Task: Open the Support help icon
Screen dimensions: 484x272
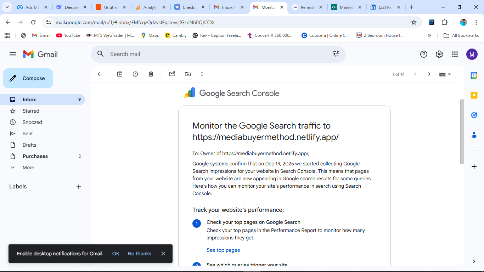Action: (424, 54)
